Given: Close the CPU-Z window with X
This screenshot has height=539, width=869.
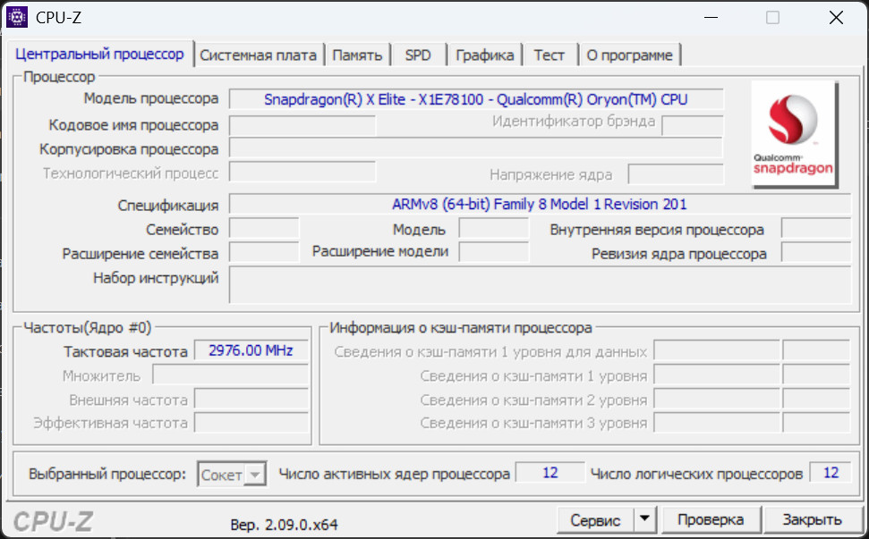Looking at the screenshot, I should pyautogui.click(x=836, y=18).
